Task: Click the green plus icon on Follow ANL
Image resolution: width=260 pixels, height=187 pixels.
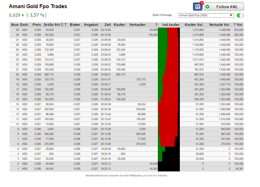Action: click(207, 7)
